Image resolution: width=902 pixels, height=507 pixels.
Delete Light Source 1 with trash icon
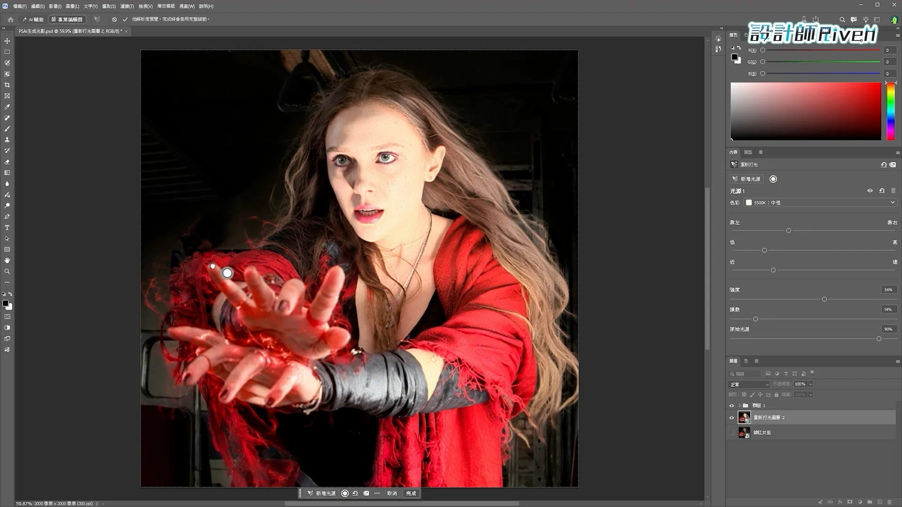(x=893, y=191)
